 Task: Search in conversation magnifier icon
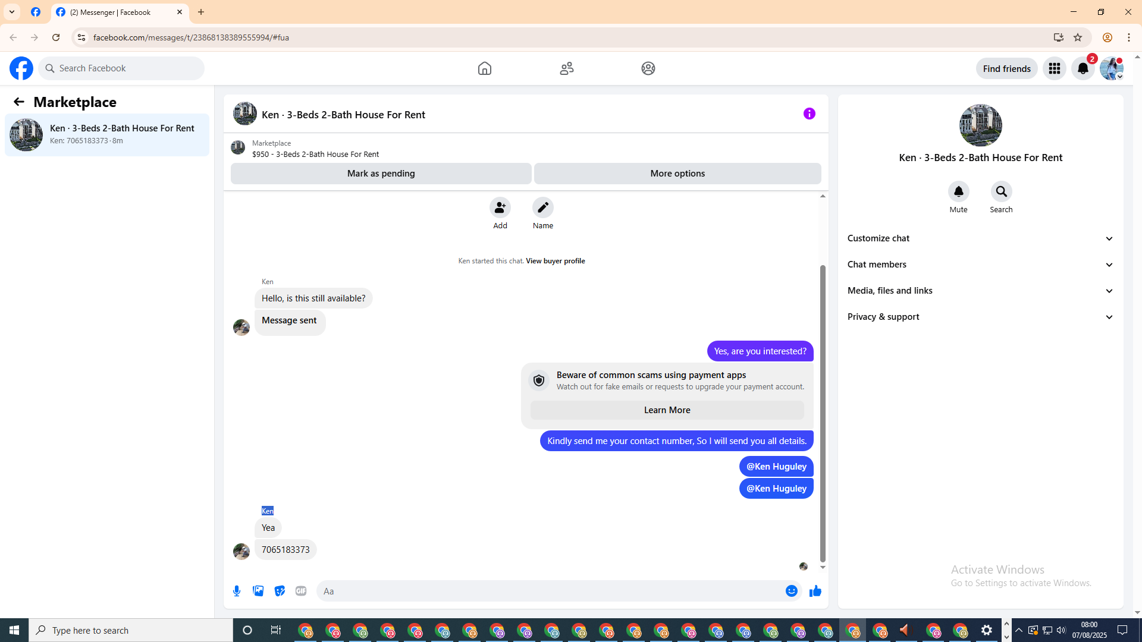[1002, 191]
